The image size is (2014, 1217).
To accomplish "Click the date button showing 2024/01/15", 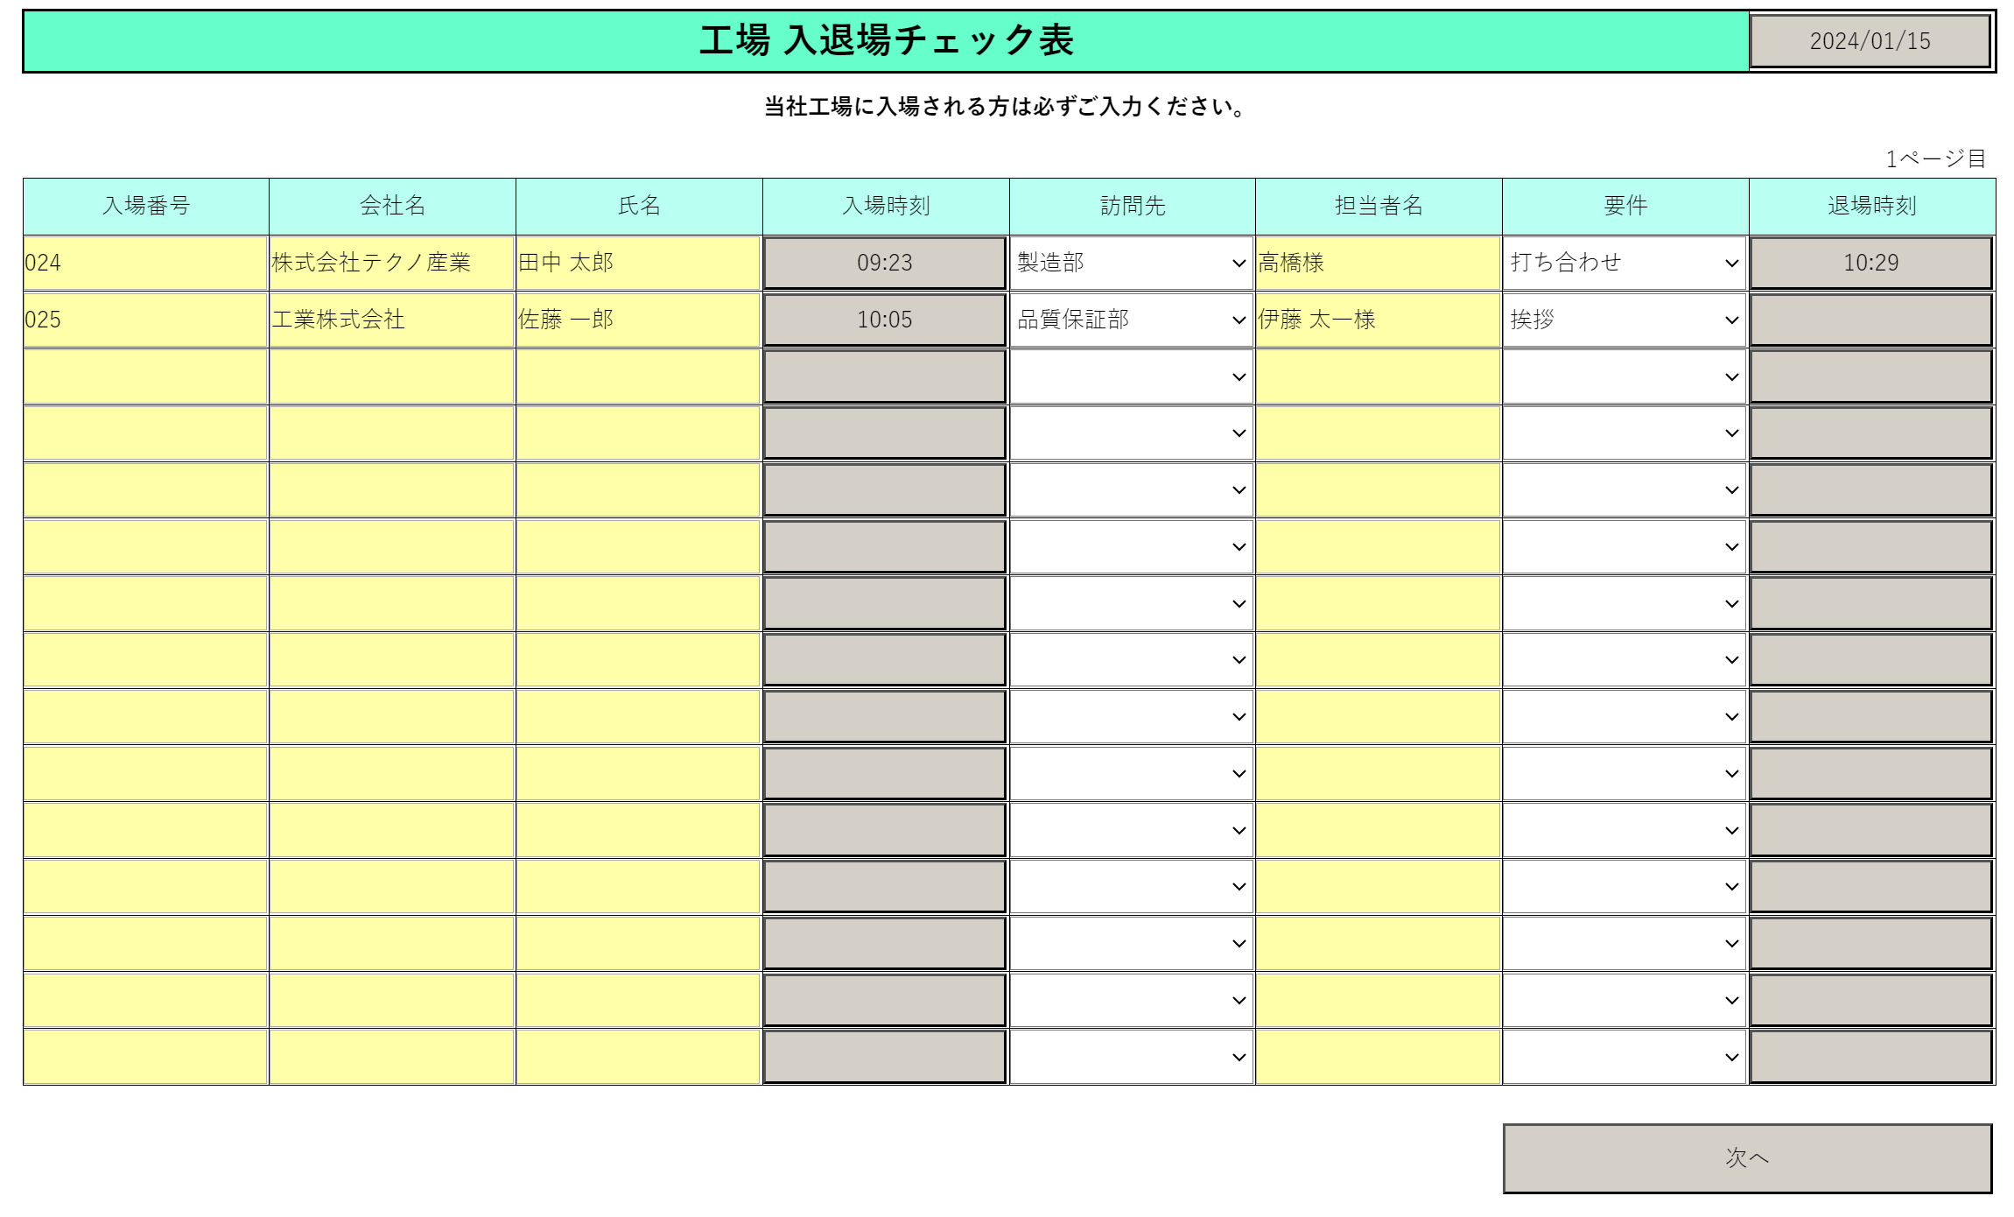I will (1870, 40).
